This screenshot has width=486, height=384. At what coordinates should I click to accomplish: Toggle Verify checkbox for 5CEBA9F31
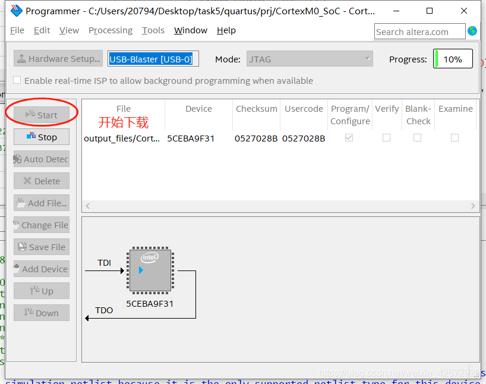(387, 137)
